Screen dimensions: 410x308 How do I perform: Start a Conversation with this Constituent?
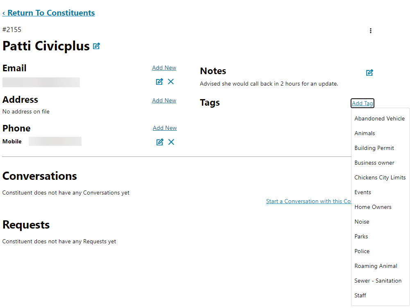[308, 201]
